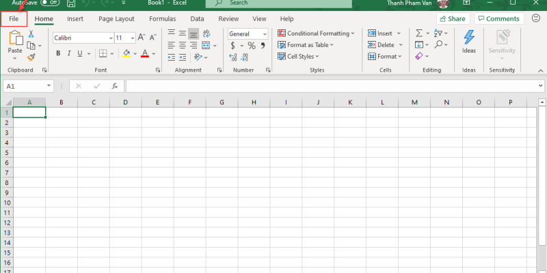Image resolution: width=547 pixels, height=273 pixels.
Task: Click the Insert Function fx icon
Action: tap(115, 86)
